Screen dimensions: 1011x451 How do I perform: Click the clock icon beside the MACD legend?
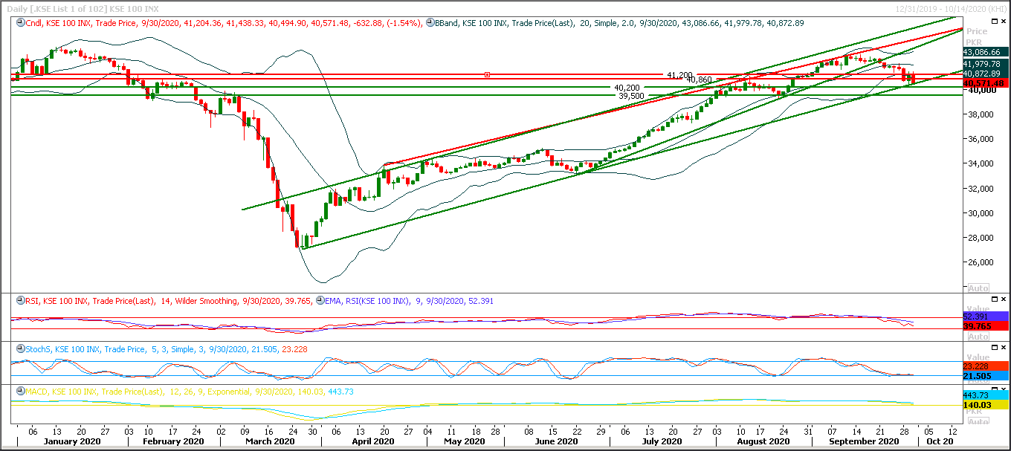tap(20, 392)
